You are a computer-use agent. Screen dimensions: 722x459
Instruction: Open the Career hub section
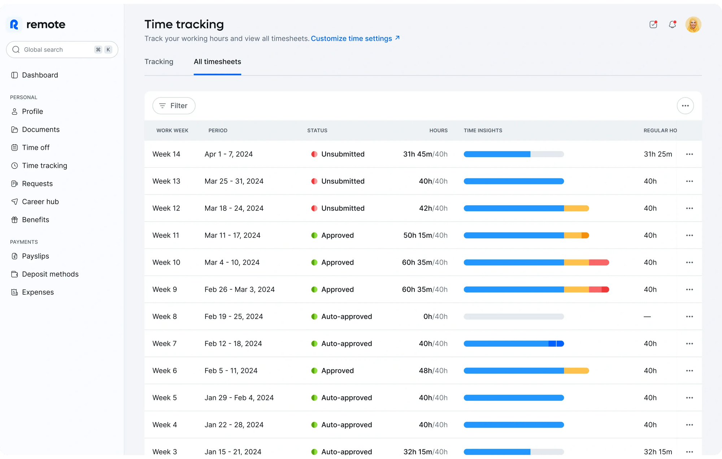40,202
